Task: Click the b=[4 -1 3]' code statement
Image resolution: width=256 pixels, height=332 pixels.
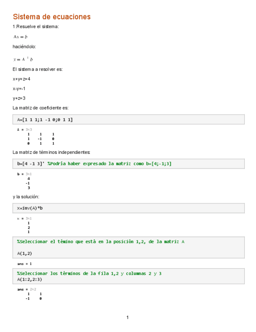Action: (30, 164)
